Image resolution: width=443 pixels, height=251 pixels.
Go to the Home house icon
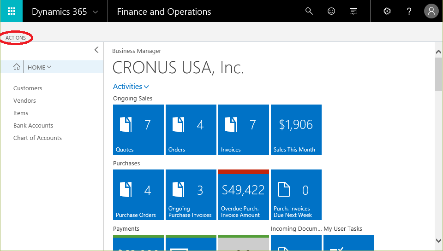tap(17, 67)
